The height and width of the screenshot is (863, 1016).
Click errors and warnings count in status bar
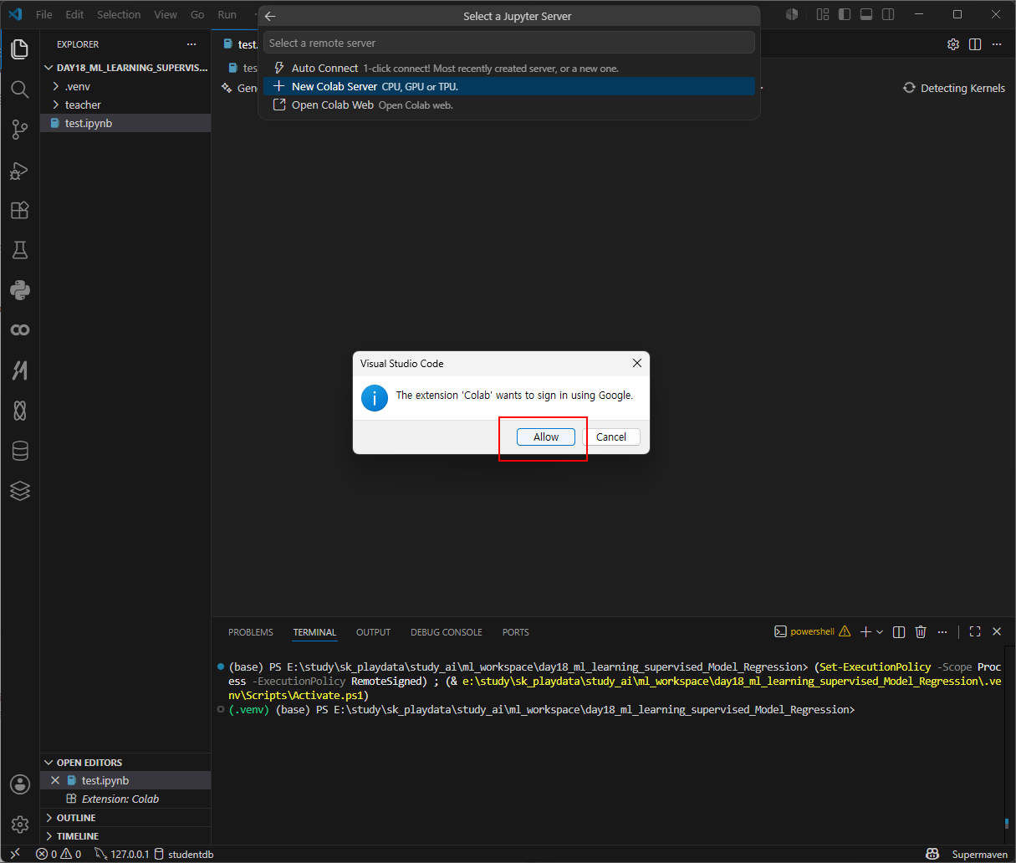coord(59,854)
